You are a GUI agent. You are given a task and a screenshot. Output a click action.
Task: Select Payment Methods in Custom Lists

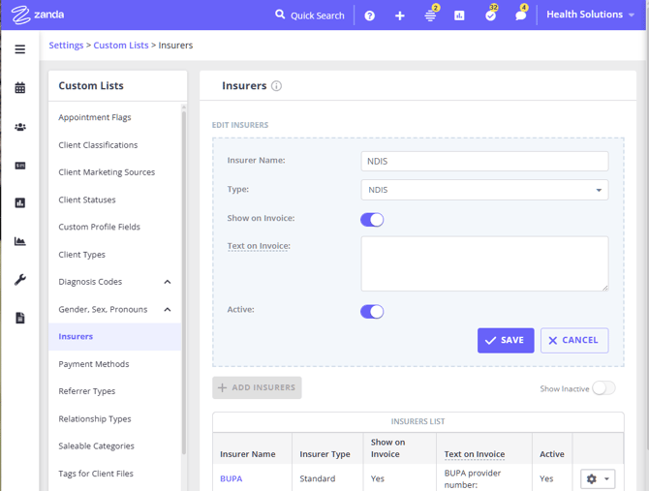point(94,364)
